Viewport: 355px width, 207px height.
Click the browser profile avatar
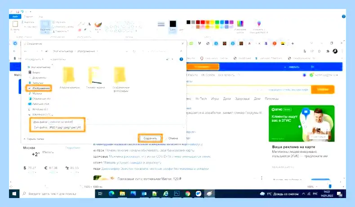click(x=335, y=51)
